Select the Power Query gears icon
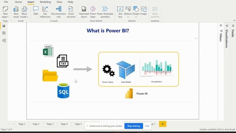Screen dimensions: 236x133 [x=108, y=71]
